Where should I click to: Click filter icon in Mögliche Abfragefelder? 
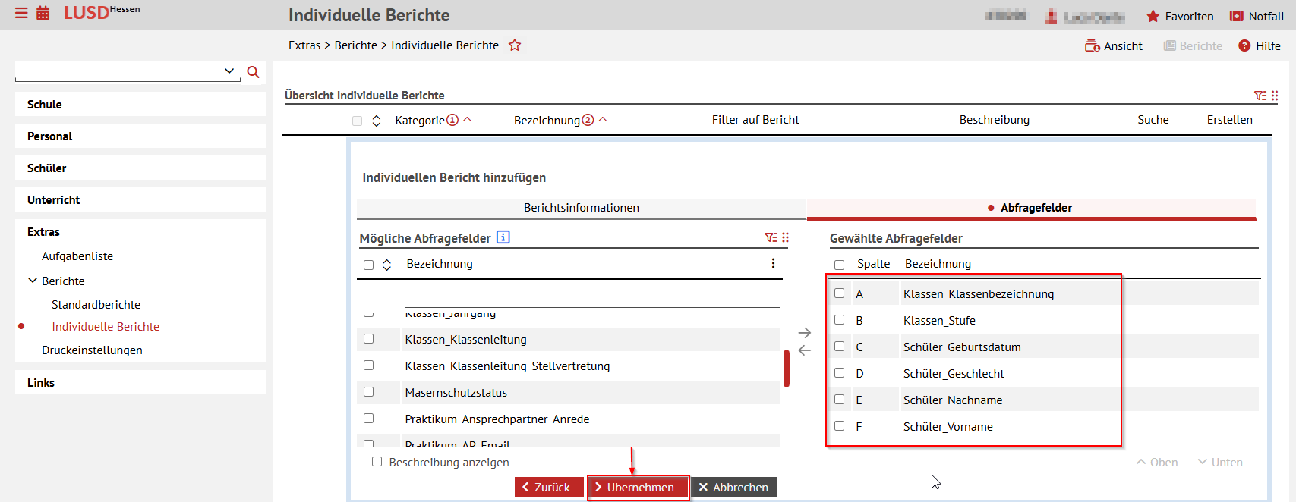(771, 237)
